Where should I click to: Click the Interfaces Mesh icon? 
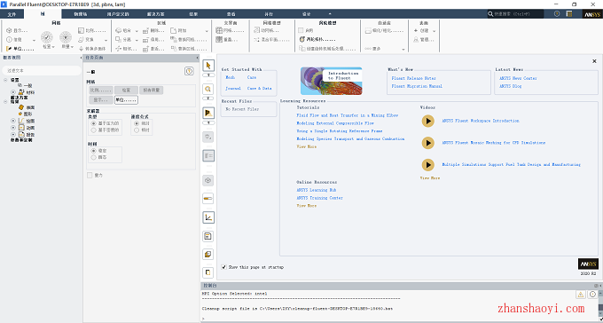pyautogui.click(x=219, y=30)
